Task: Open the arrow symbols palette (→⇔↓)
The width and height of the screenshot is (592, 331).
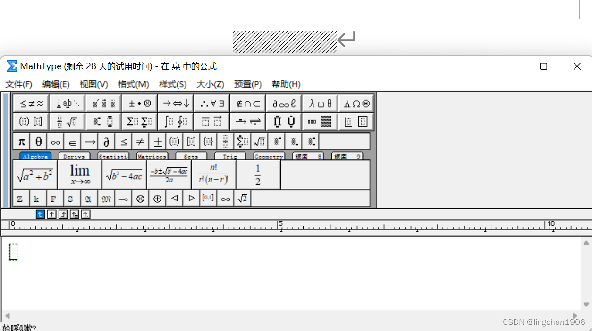Action: pos(176,103)
